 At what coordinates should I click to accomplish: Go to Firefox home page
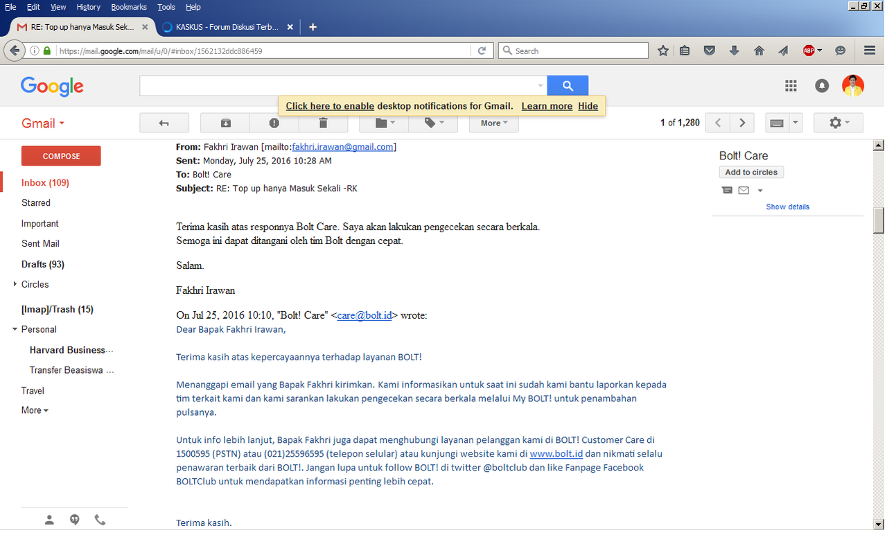759,51
